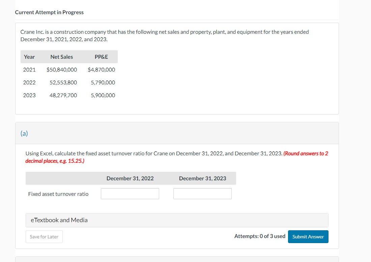
Task: Click the year 2022 row label
Action: tap(29, 82)
